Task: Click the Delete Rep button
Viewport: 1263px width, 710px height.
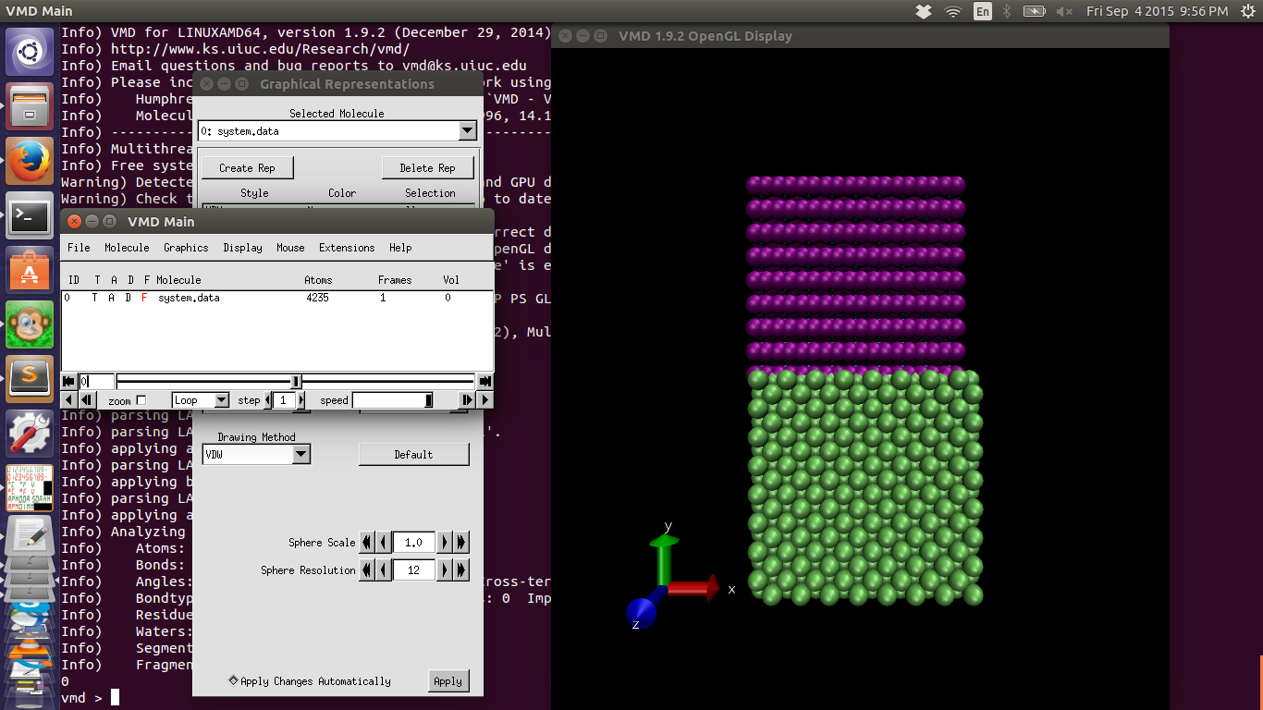Action: point(427,167)
